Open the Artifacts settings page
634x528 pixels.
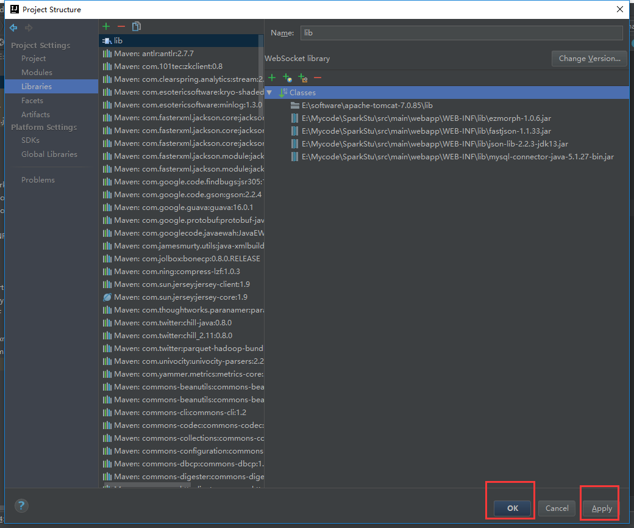pos(35,115)
